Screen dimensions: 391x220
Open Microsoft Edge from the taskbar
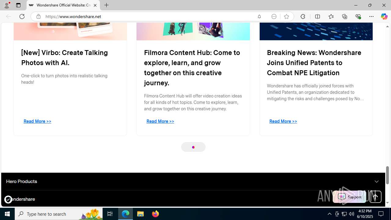pyautogui.click(x=126, y=214)
